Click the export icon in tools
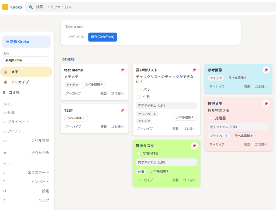Screen dimensions: 276x210 click(x=4, y=173)
